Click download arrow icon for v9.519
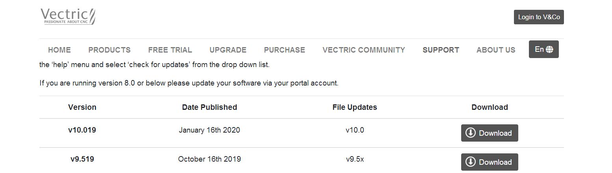The height and width of the screenshot is (173, 612). [471, 162]
